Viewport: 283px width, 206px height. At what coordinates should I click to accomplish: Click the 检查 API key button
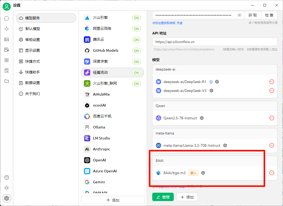coord(269,15)
